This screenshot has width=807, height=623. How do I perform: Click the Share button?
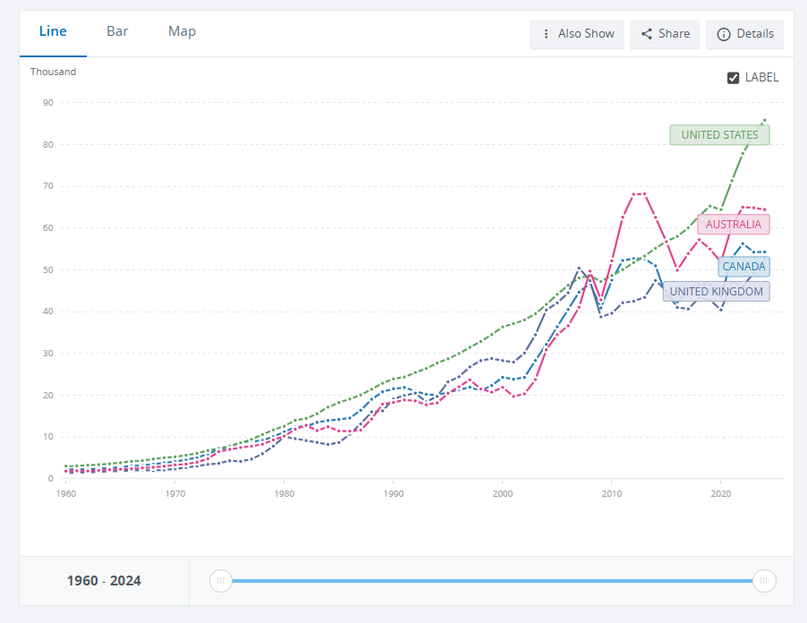665,34
